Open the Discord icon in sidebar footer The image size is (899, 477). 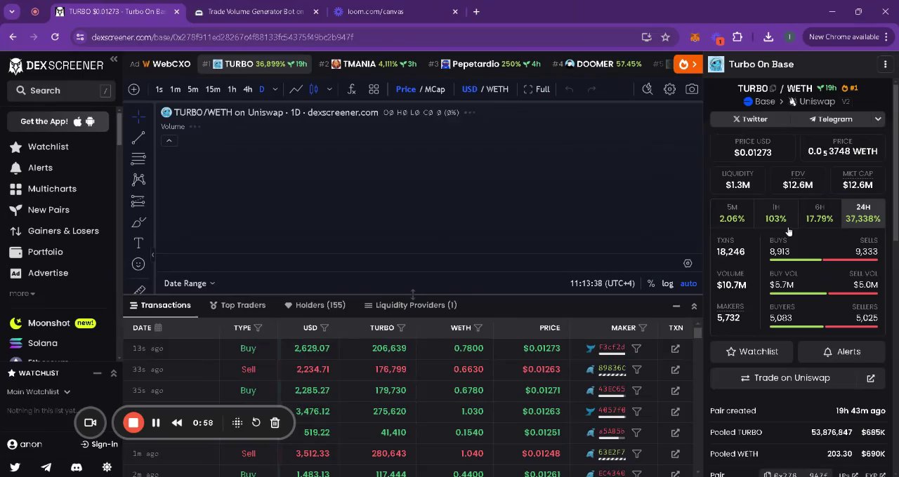click(77, 466)
